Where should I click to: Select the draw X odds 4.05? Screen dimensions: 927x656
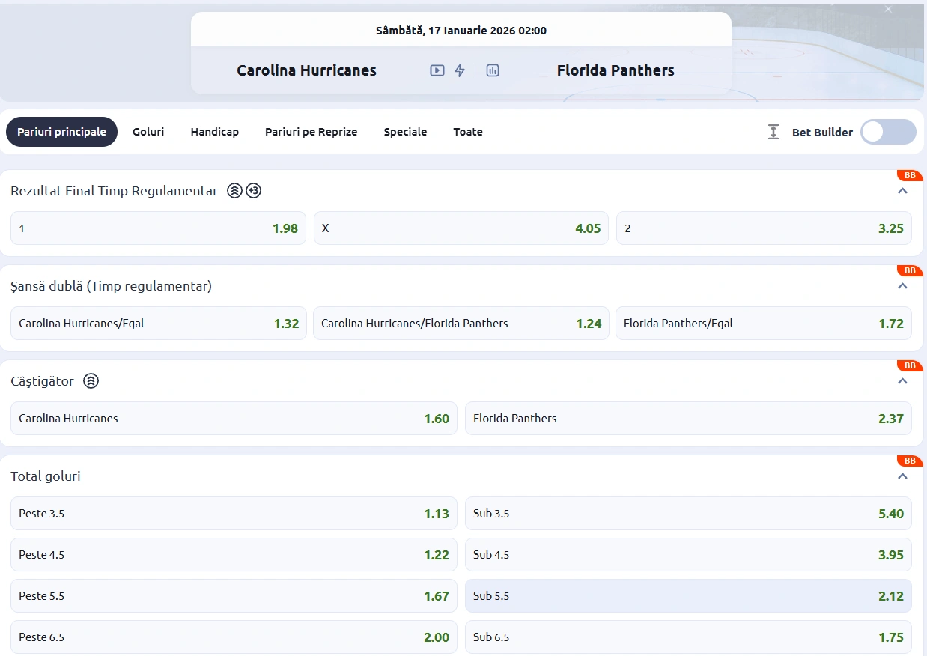click(461, 228)
